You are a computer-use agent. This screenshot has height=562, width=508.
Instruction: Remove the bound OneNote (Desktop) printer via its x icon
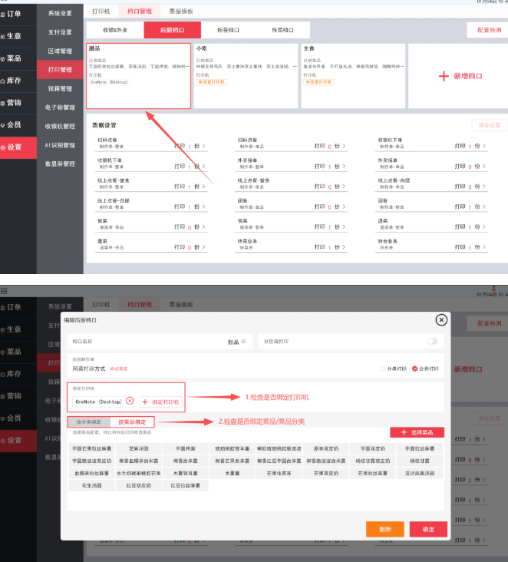[x=130, y=401]
